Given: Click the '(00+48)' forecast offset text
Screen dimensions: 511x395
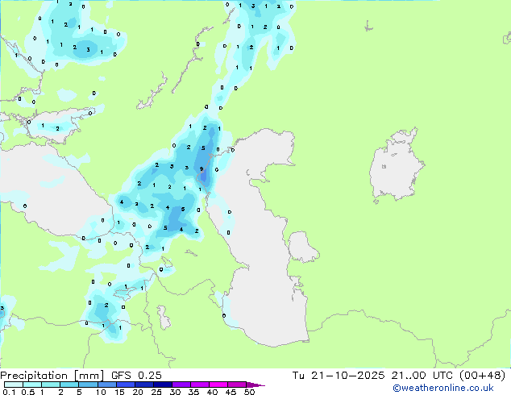Looking at the screenshot, I should pyautogui.click(x=482, y=376).
